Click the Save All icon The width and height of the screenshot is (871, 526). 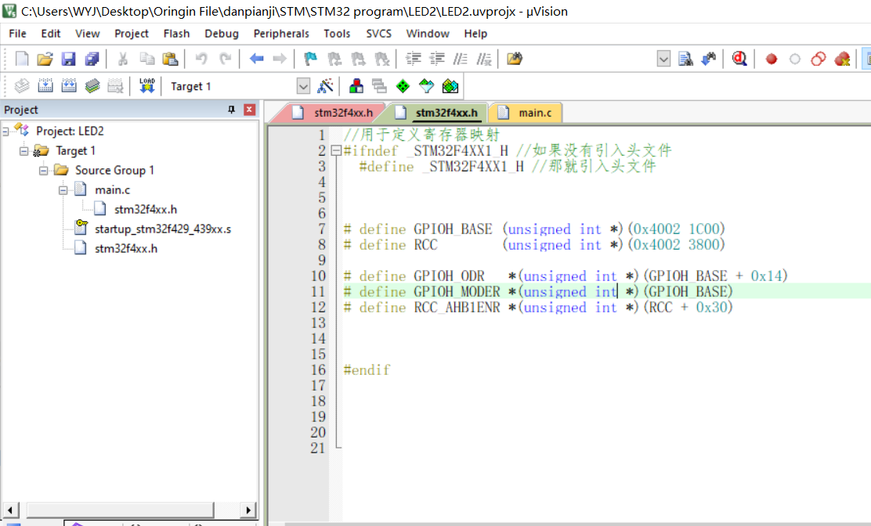(92, 59)
